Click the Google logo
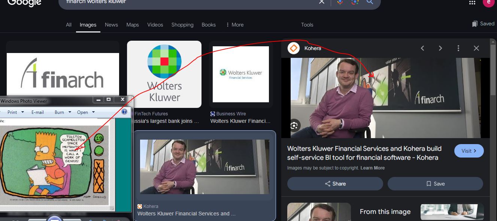The image size is (497, 221). pos(24,2)
